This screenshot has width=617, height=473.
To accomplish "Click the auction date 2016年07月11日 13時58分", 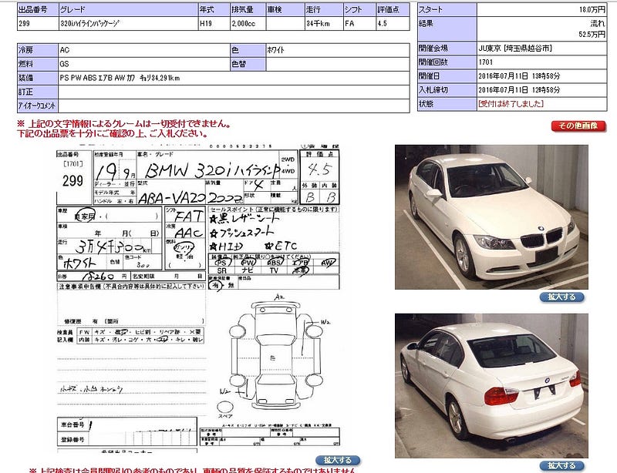I will tap(519, 76).
